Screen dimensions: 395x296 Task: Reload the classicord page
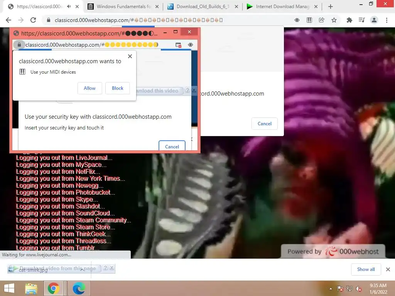click(x=33, y=20)
